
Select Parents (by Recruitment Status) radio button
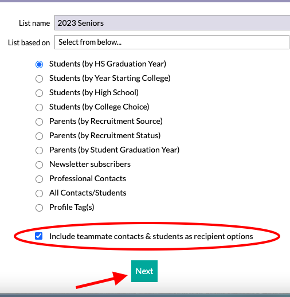coord(39,136)
